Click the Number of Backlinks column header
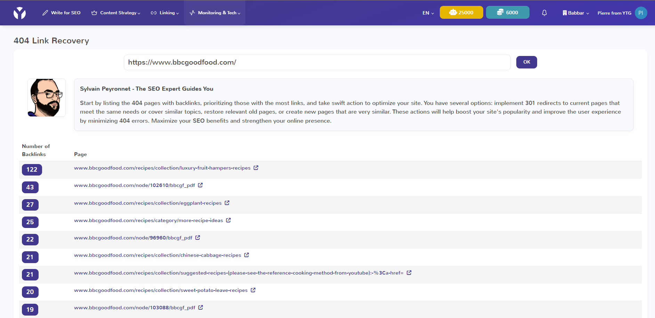The image size is (655, 318). point(36,150)
